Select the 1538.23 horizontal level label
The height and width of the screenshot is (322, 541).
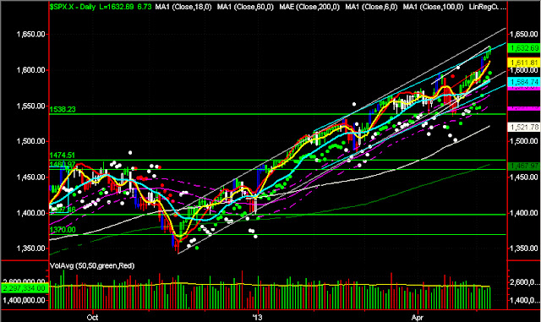63,109
